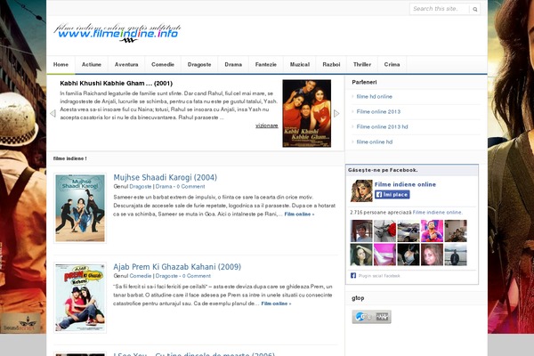
Task: Select the Comedie menu item
Action: pos(163,65)
